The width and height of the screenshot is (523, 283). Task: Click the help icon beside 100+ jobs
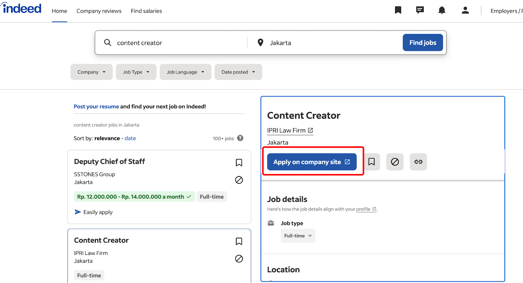point(240,138)
